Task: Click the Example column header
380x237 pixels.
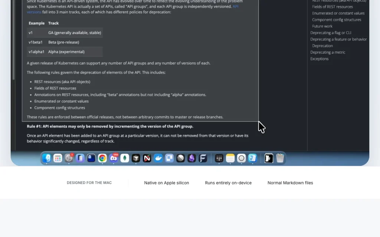Action: 37,23
